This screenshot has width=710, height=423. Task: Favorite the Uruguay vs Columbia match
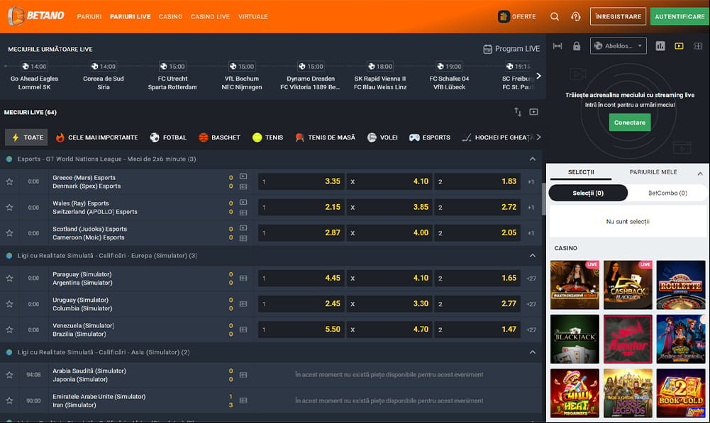[9, 304]
